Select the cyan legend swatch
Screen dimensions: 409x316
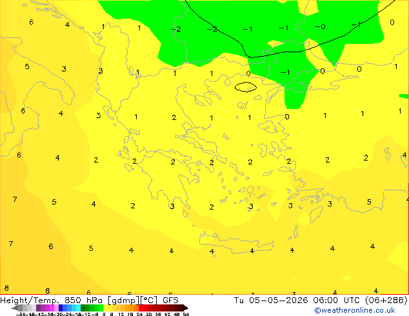(x=79, y=308)
